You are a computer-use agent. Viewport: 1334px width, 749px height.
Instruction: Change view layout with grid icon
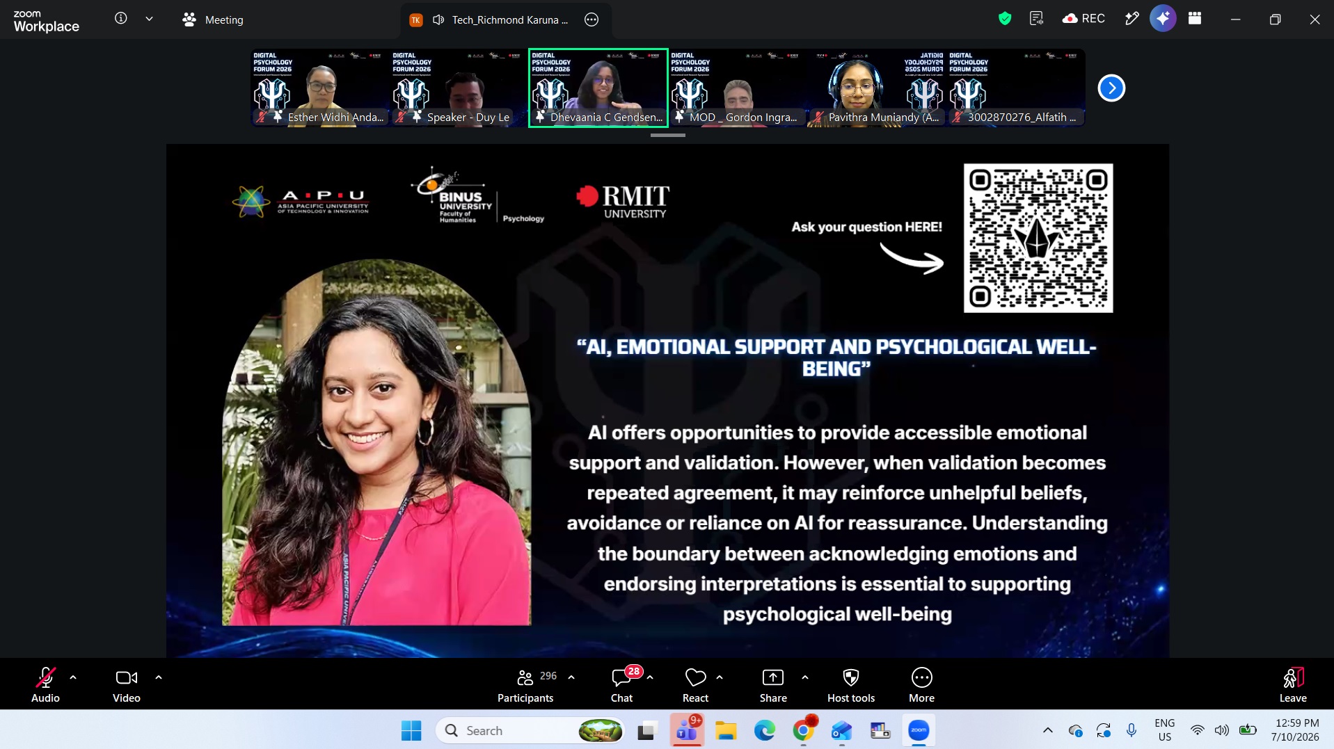click(1195, 19)
